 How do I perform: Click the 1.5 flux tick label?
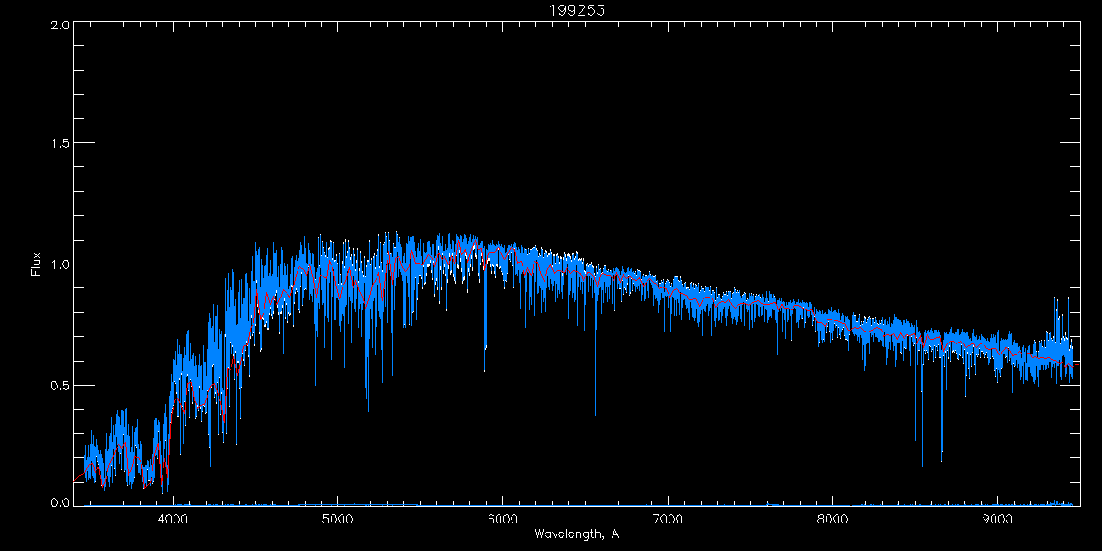(x=60, y=144)
